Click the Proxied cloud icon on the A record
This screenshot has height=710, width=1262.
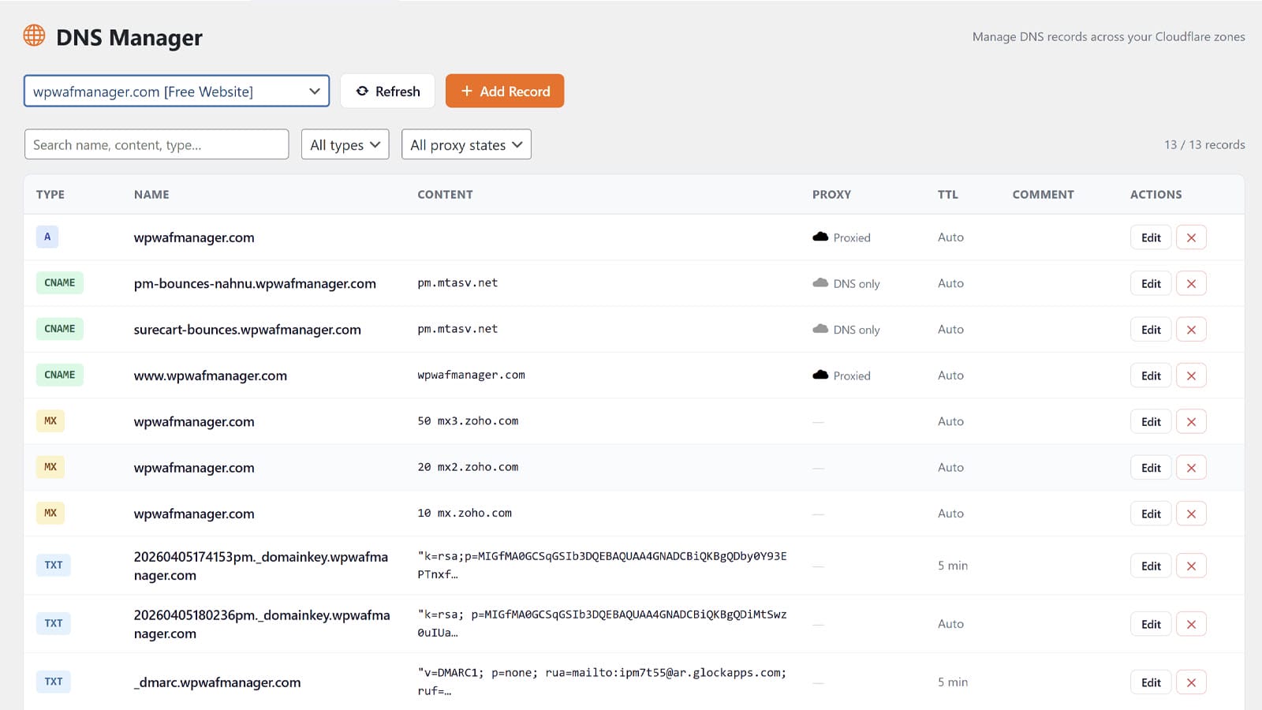(x=820, y=237)
